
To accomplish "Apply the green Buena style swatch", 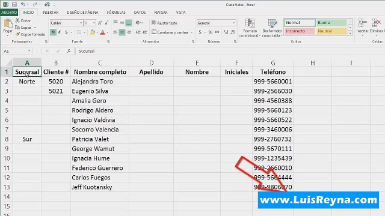I will (331, 23).
